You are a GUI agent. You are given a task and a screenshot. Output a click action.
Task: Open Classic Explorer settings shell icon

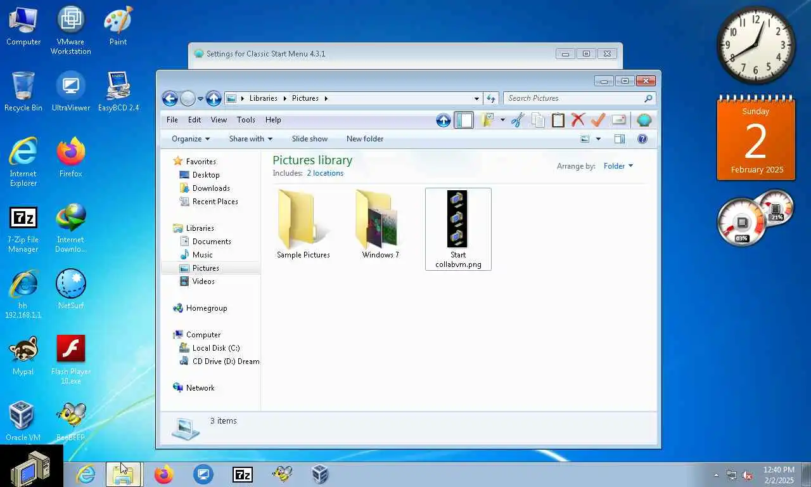644,120
